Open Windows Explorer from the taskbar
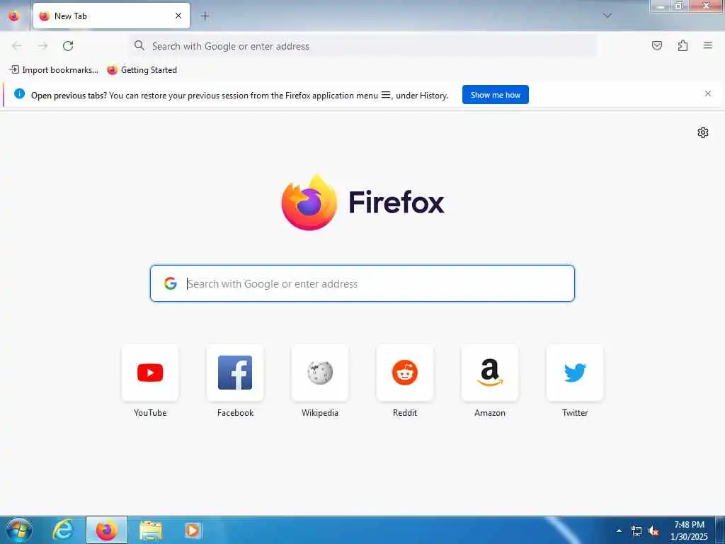 [x=151, y=530]
